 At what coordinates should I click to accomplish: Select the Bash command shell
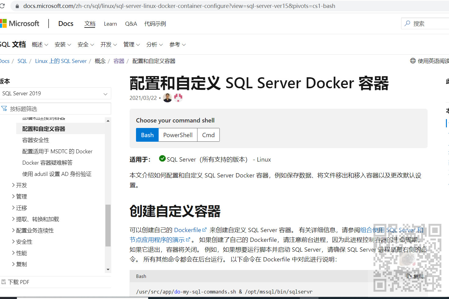pyautogui.click(x=147, y=135)
